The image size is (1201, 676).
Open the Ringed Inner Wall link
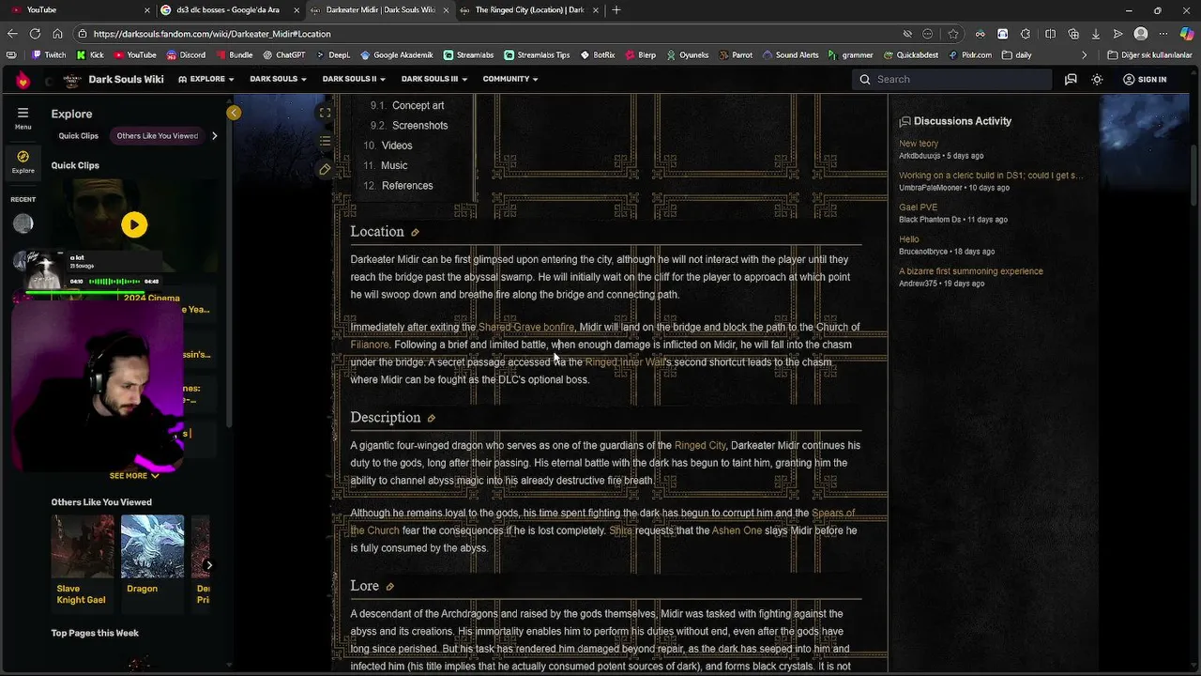pyautogui.click(x=624, y=362)
